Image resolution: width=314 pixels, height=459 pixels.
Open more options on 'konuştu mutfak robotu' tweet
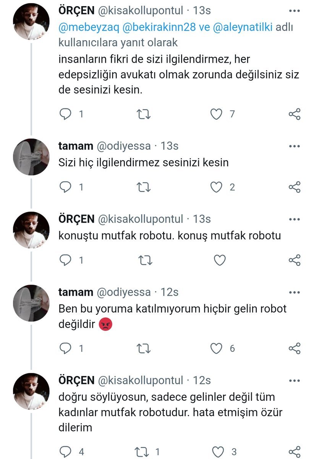tap(295, 219)
